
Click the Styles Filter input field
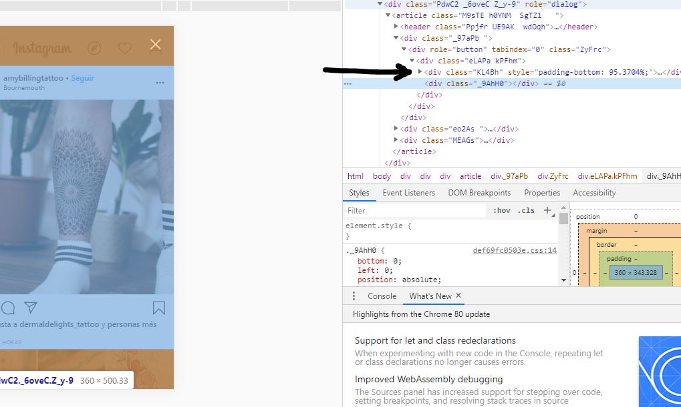pyautogui.click(x=414, y=210)
